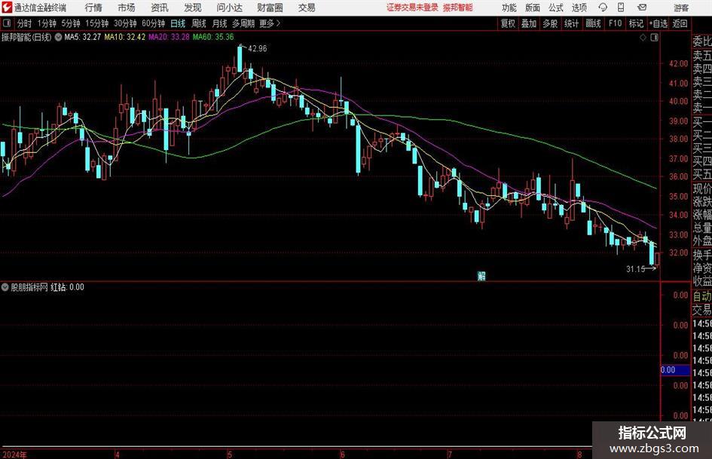Open the 发现 menu
Image resolution: width=712 pixels, height=459 pixels.
193,8
